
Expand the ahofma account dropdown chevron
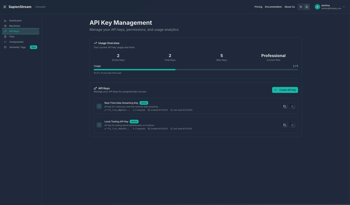(x=344, y=7)
